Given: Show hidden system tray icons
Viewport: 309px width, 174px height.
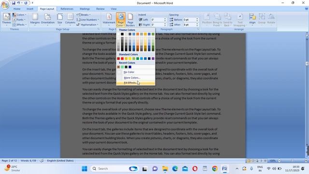Looking at the screenshot, I should [x=237, y=169].
